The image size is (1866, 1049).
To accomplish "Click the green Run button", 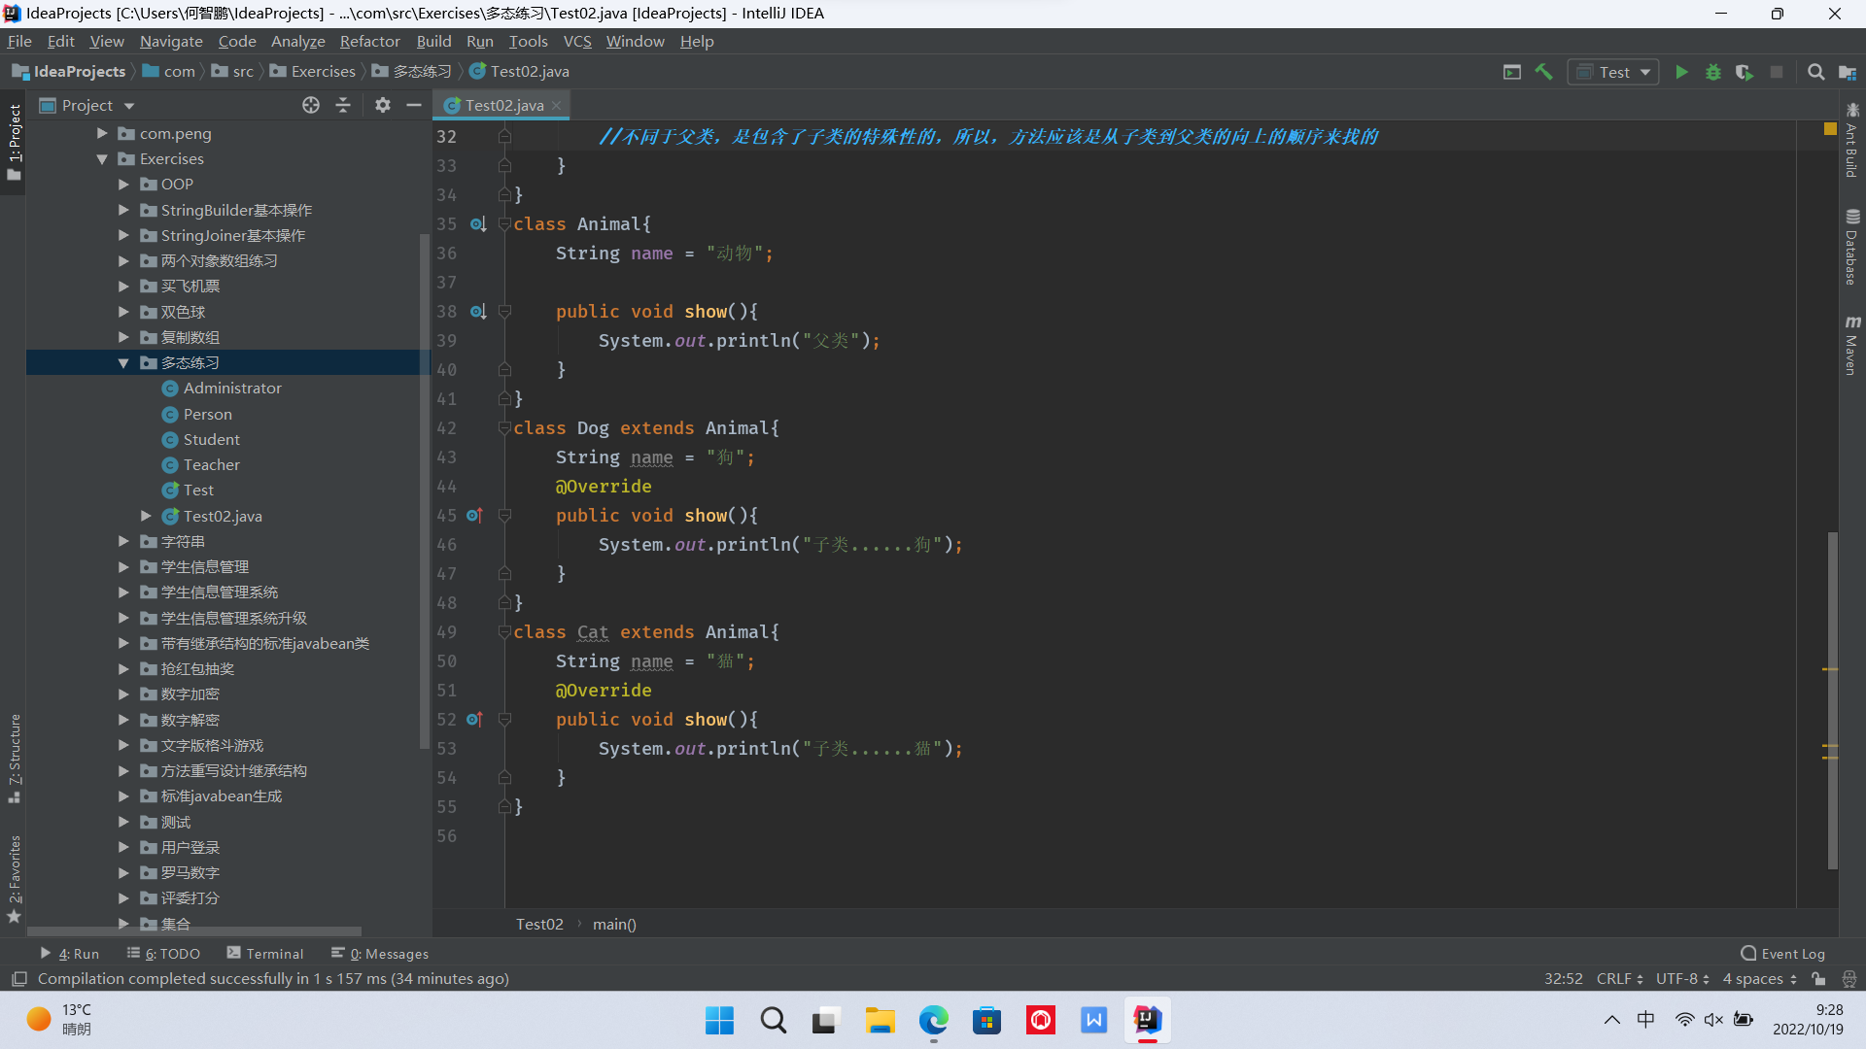I will coord(1681,72).
